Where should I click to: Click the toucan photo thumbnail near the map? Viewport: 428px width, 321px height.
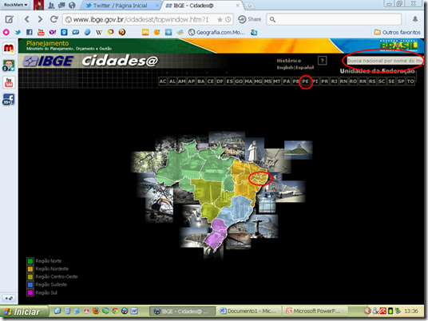pos(160,206)
